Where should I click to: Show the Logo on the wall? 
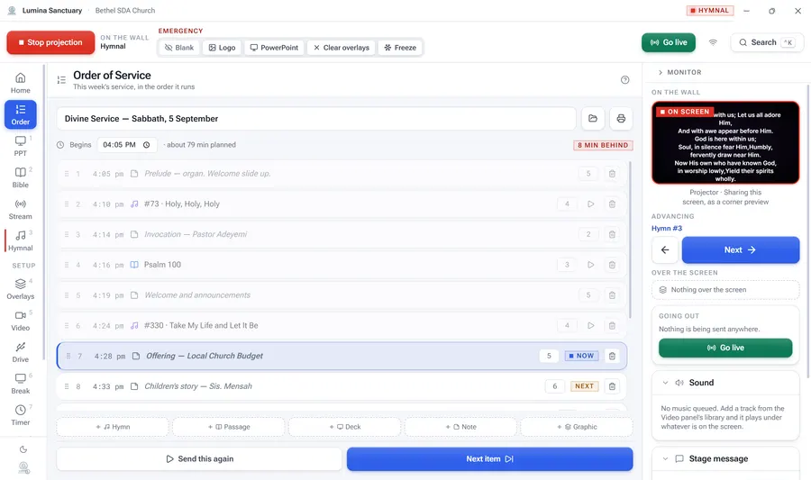222,48
